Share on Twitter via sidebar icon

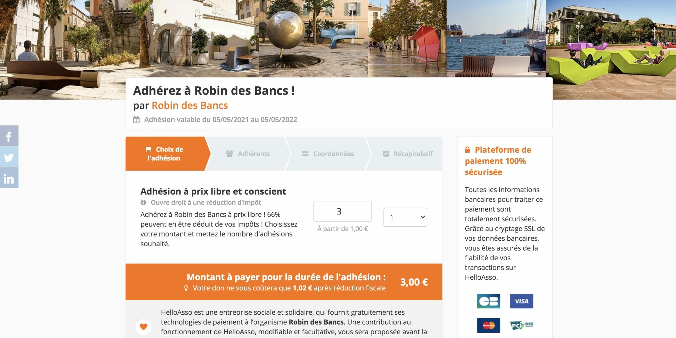coord(9,157)
